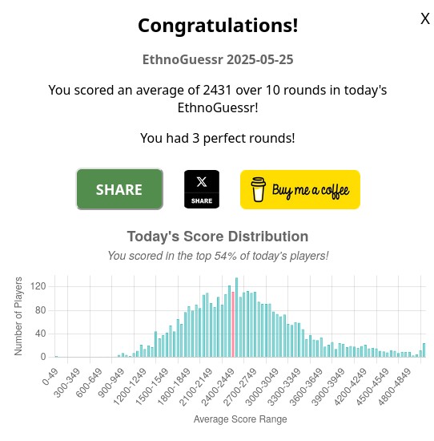This screenshot has width=434, height=441.
Task: Share results on X
Action: click(x=202, y=189)
